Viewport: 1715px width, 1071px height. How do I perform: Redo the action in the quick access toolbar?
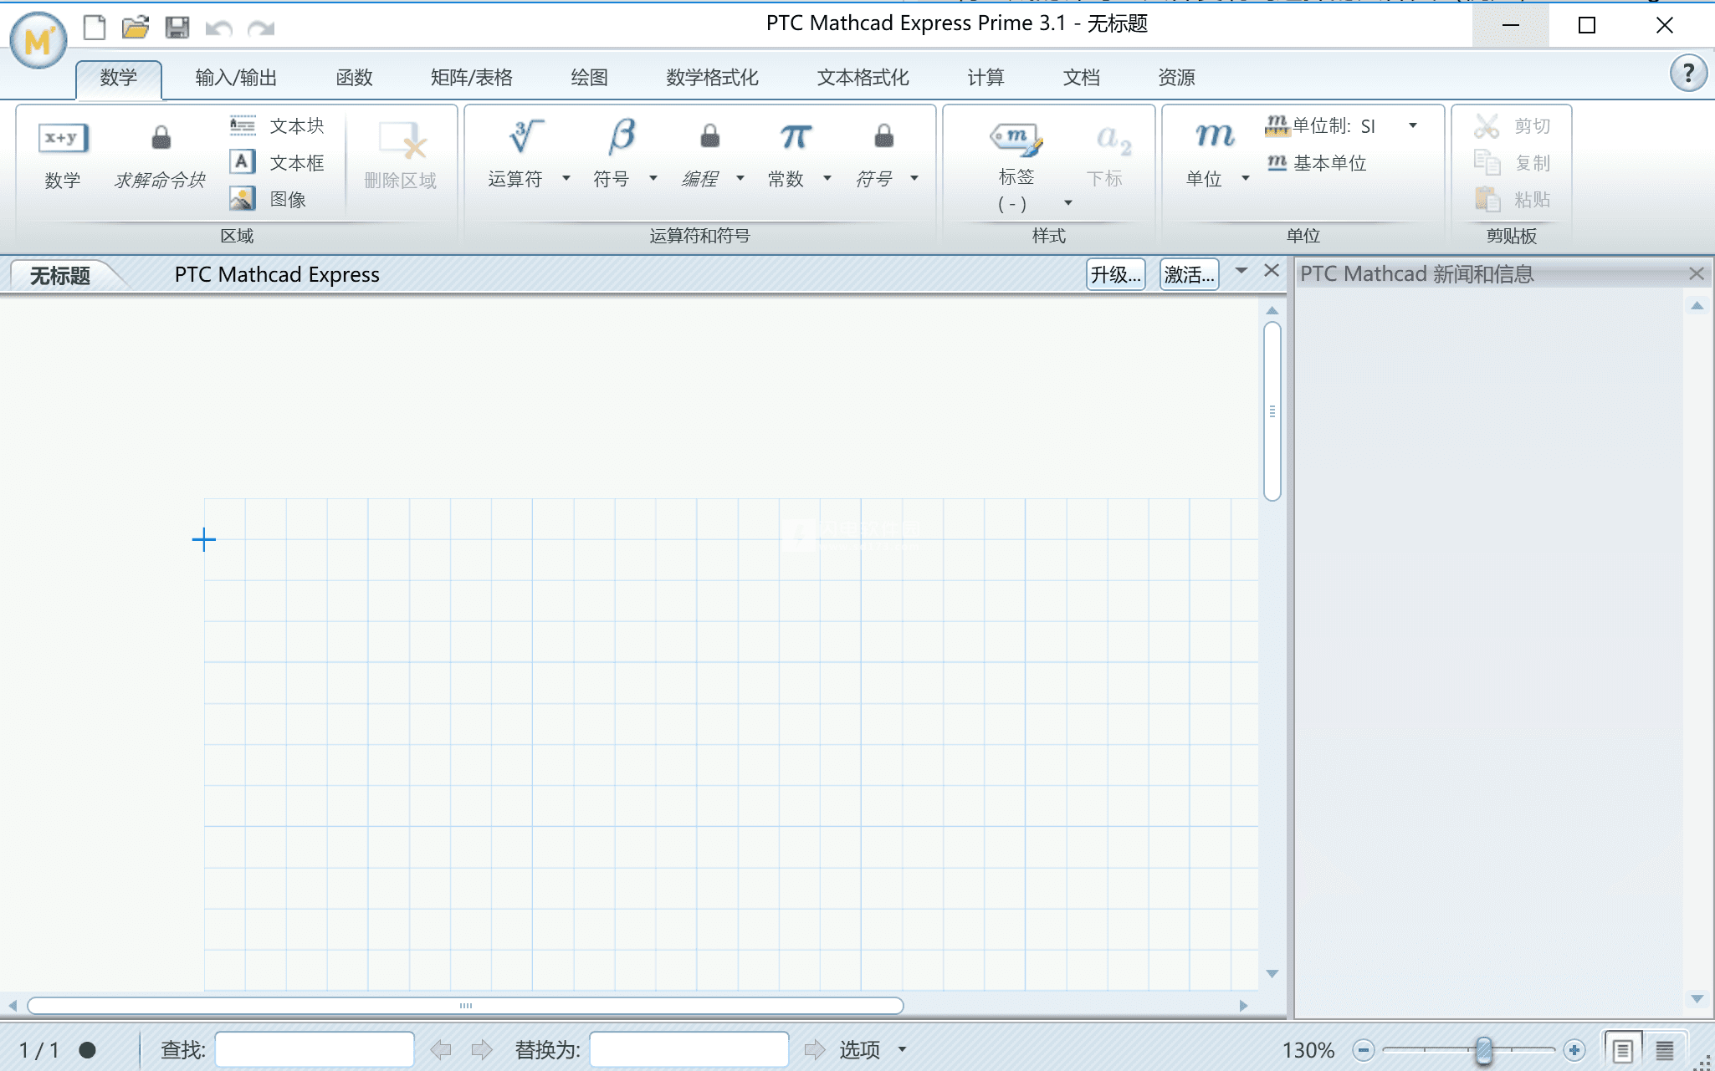(261, 28)
